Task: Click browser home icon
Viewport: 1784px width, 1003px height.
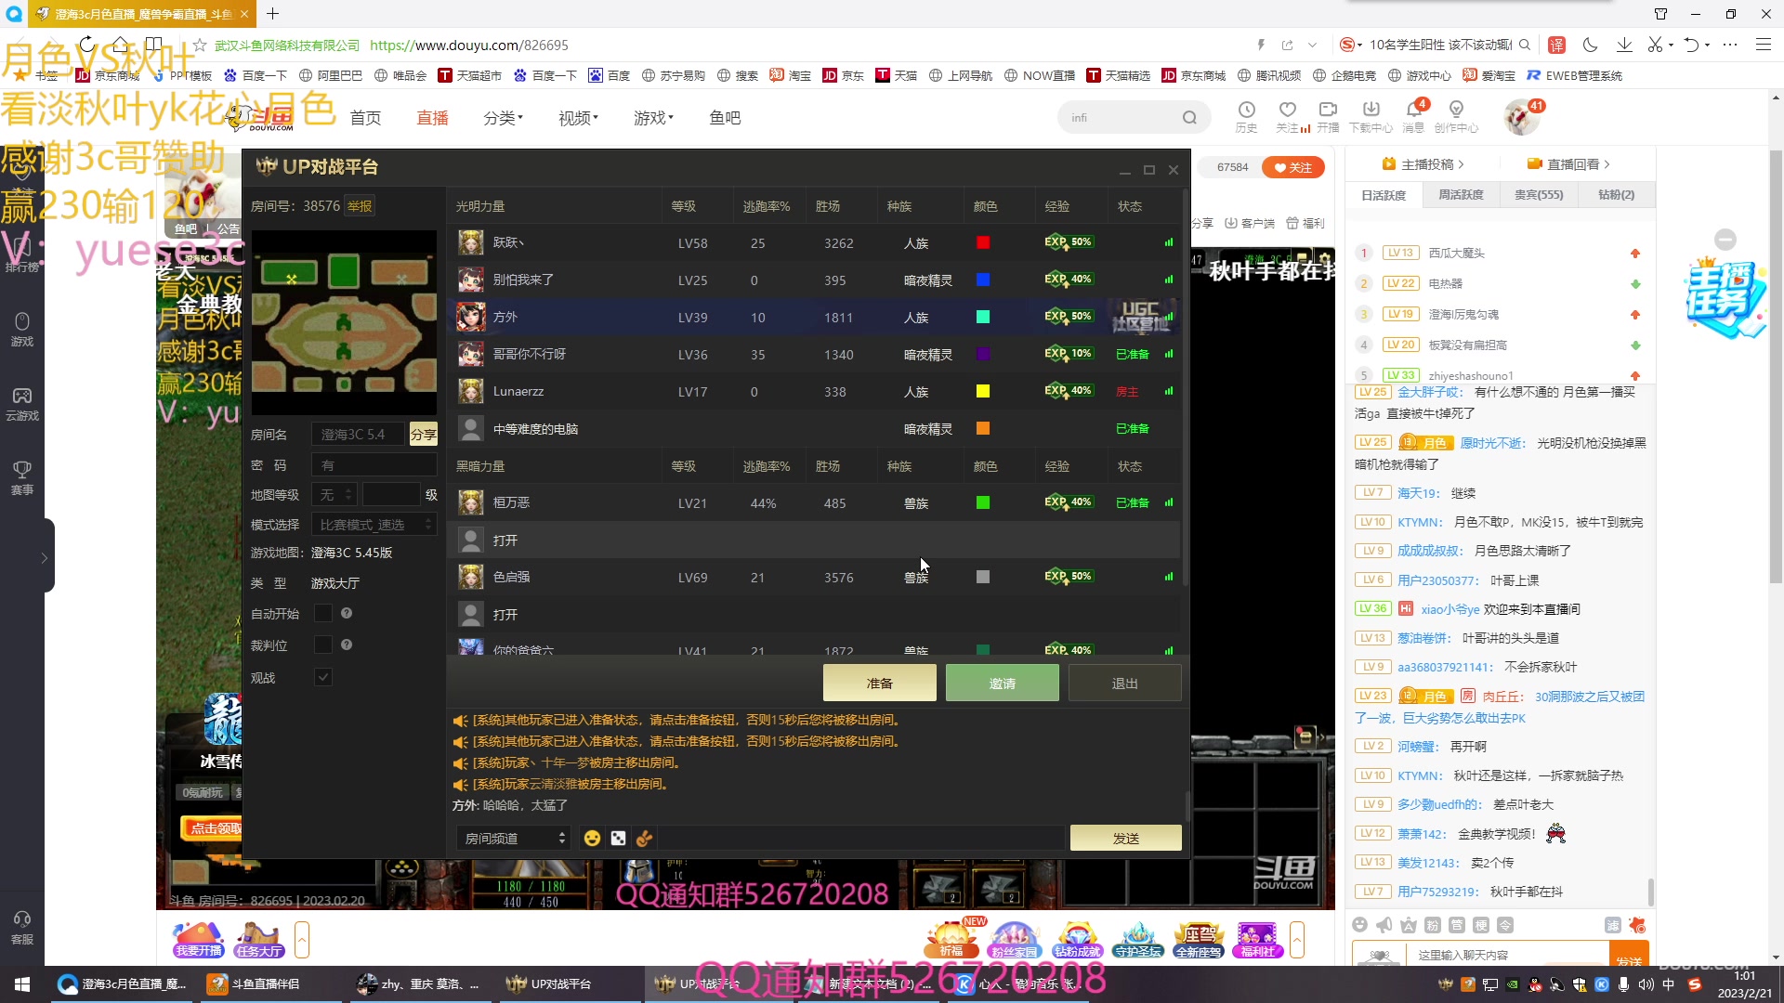Action: [x=120, y=45]
